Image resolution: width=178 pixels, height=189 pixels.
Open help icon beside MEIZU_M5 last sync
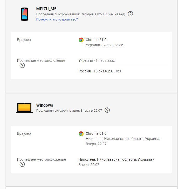(x=131, y=14)
